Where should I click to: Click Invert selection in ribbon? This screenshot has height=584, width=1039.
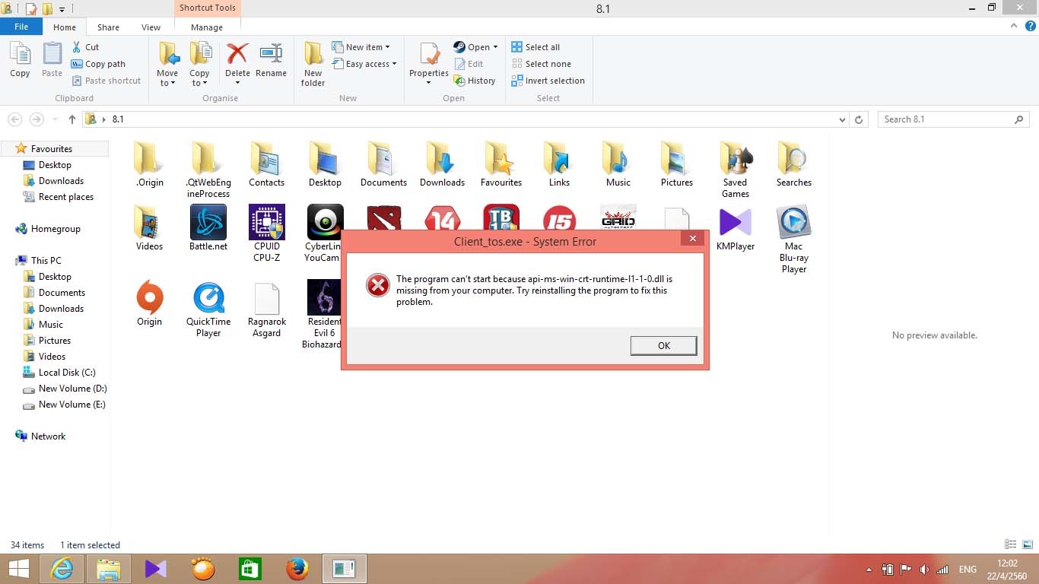(548, 81)
